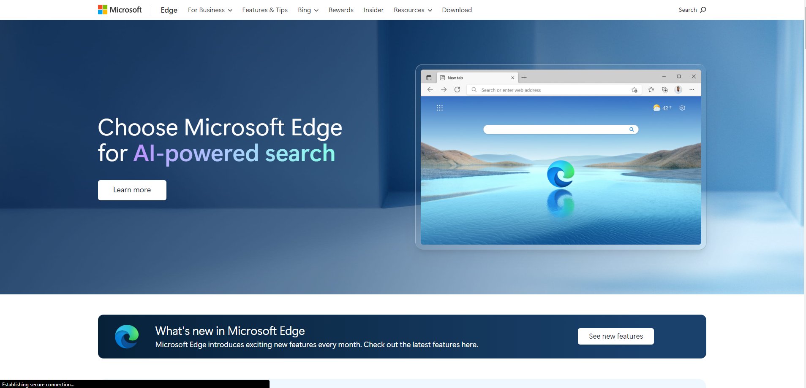Select the New tab tab
The height and width of the screenshot is (388, 806).
477,78
